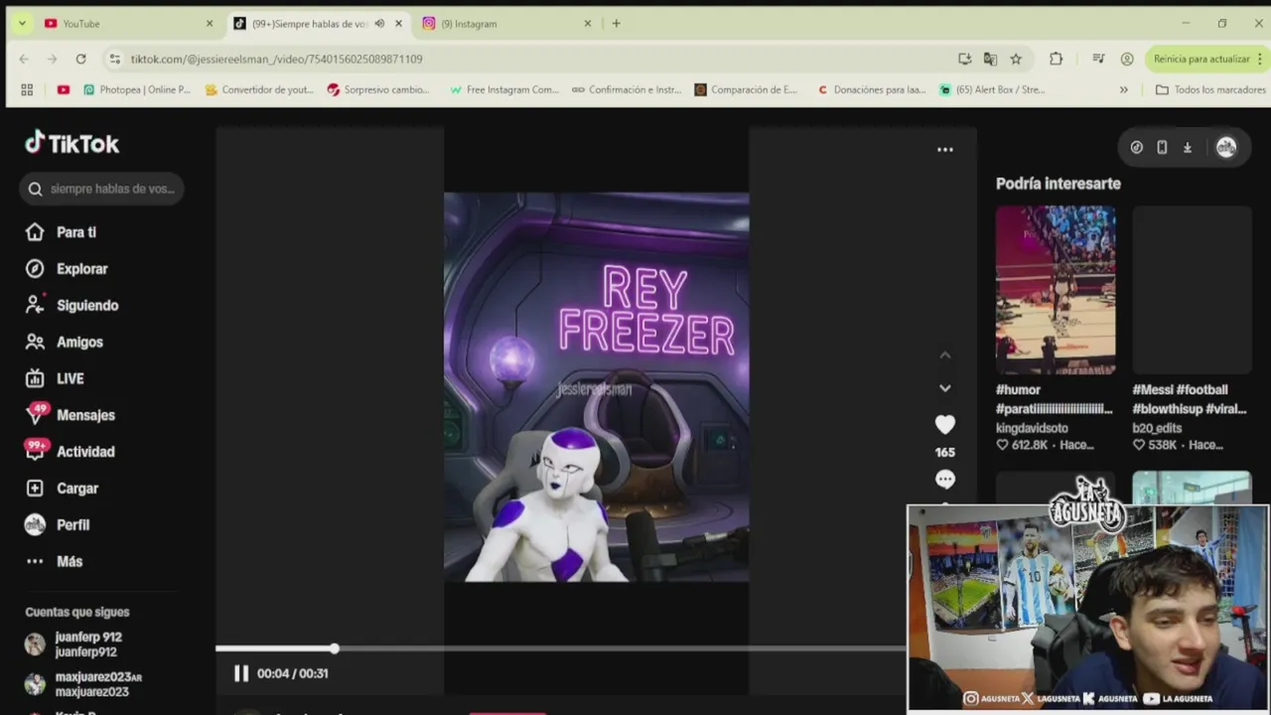1271x715 pixels.
Task: Click the Rey Freezer video frame
Action: tap(596, 387)
